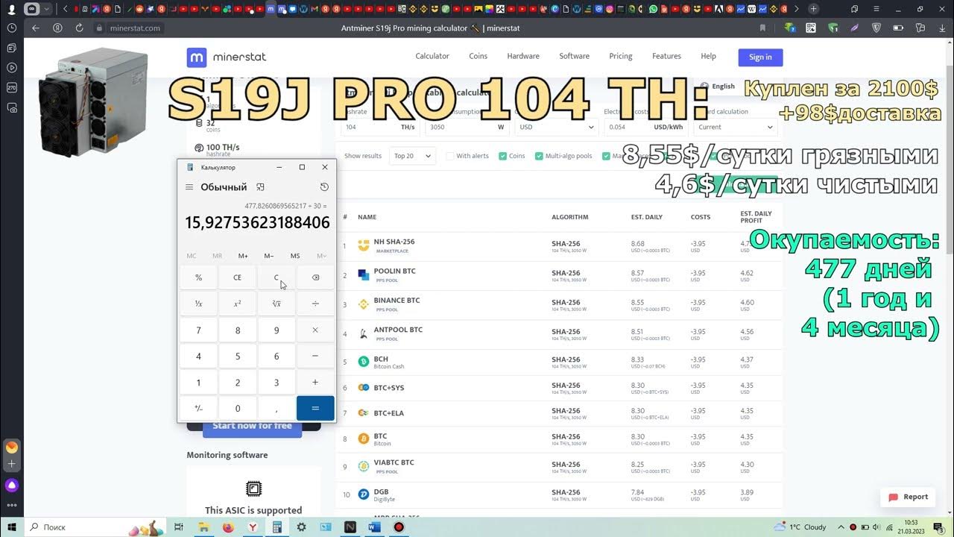Click the CE button in Calculator
Image resolution: width=954 pixels, height=537 pixels.
coord(238,277)
